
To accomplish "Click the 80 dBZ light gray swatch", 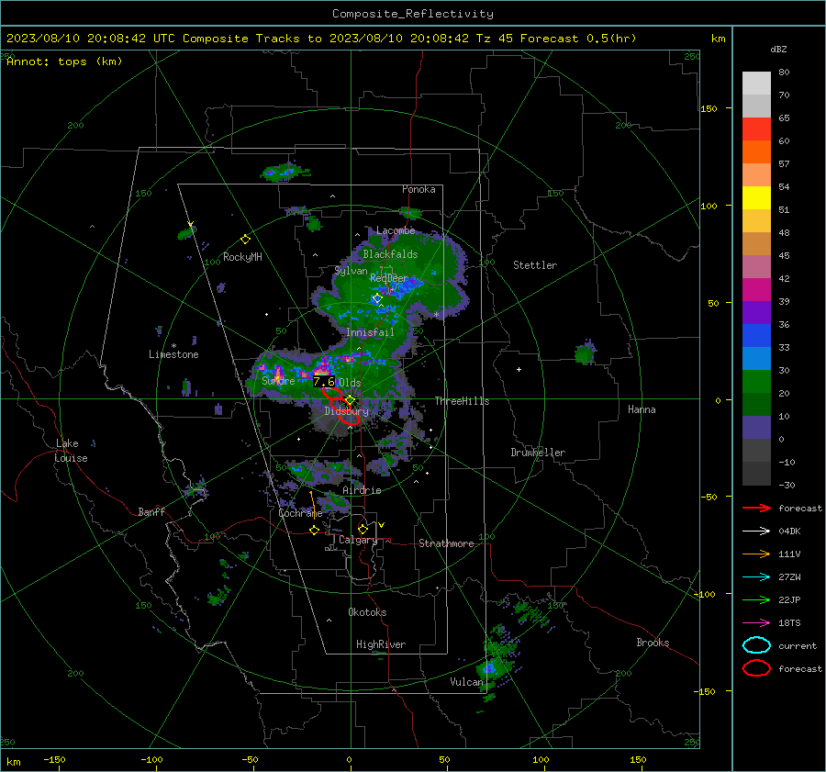I will point(756,83).
